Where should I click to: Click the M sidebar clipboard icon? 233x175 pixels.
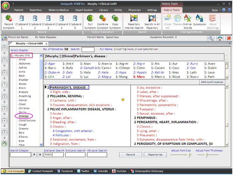[x=5, y=48]
